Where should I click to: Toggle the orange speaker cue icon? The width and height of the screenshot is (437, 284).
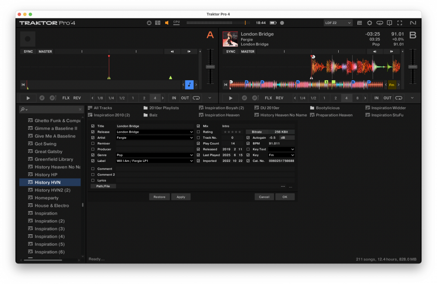pos(166,23)
